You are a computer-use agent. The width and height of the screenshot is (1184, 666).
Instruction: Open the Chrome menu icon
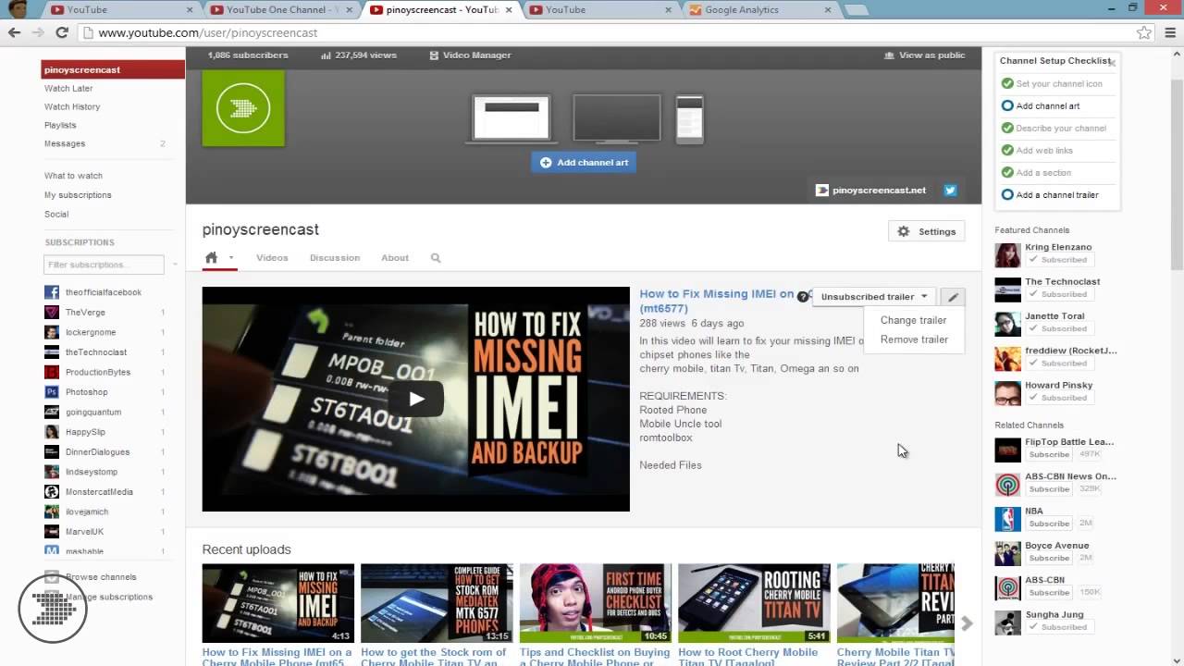pos(1170,32)
